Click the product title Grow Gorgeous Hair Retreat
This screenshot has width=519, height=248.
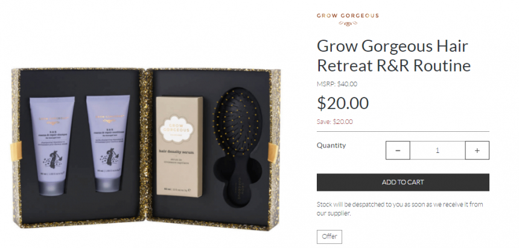pos(393,55)
